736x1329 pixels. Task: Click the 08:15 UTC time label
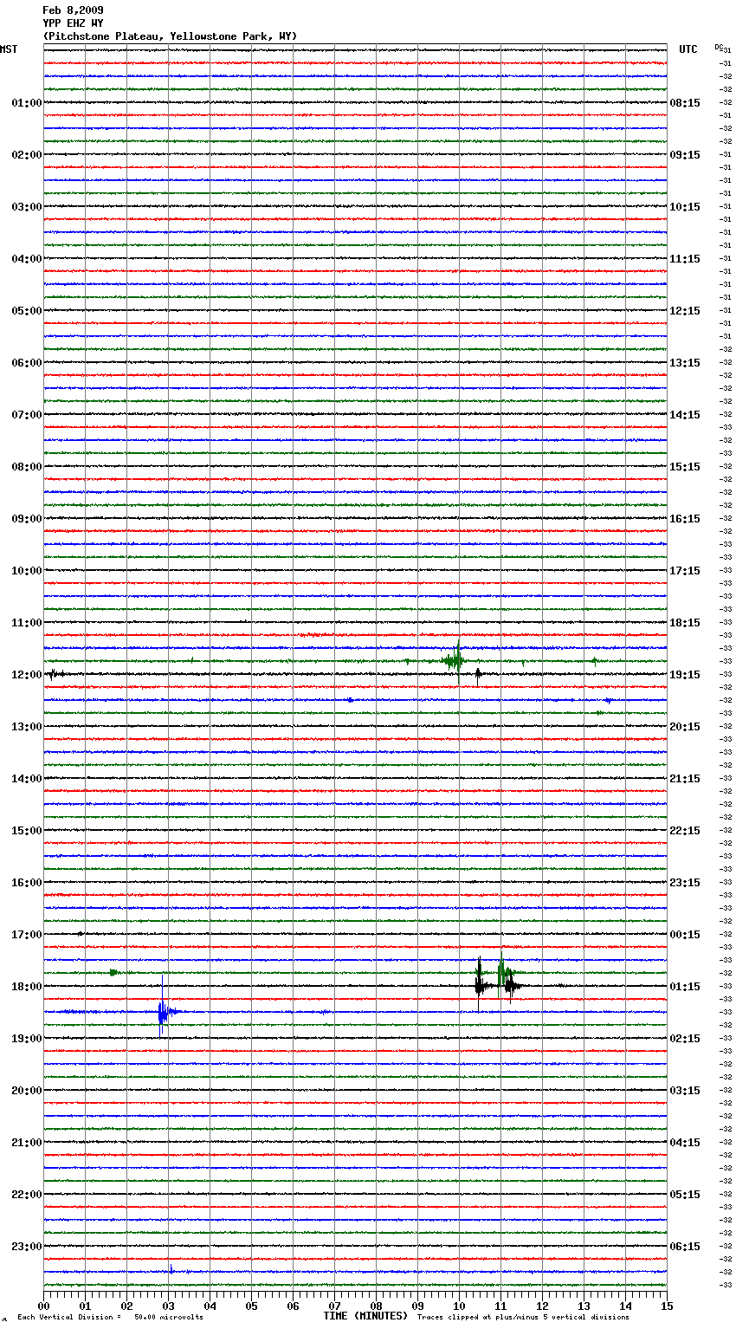685,103
